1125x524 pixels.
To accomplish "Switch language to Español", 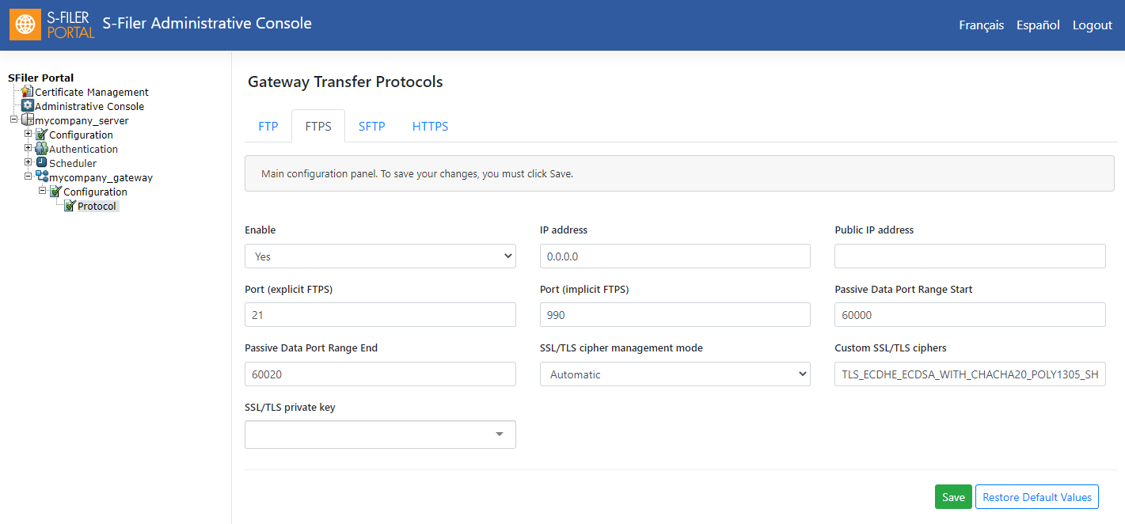I will (x=1039, y=25).
